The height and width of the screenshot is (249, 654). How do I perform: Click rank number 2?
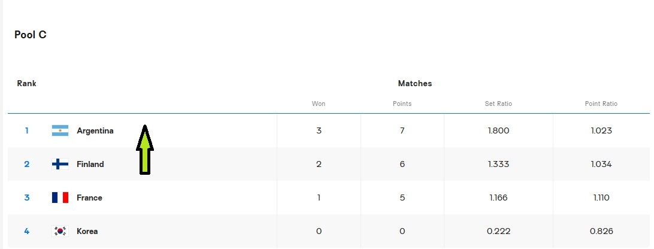pos(26,164)
